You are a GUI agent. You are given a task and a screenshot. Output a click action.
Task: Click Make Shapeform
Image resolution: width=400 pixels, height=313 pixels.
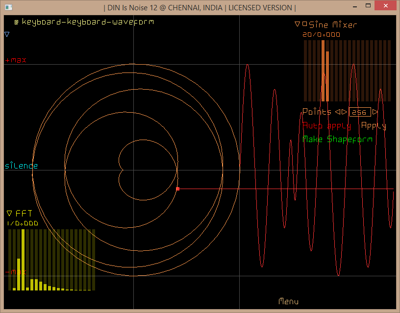point(337,139)
